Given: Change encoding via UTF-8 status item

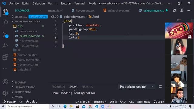Looking at the screenshot, I should [113, 102].
